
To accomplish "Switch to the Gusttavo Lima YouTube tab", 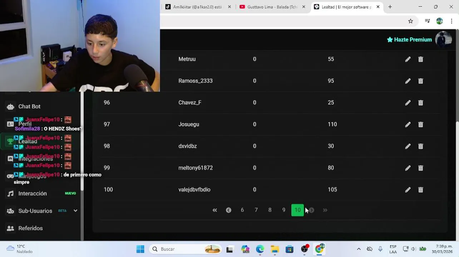I will (x=272, y=7).
